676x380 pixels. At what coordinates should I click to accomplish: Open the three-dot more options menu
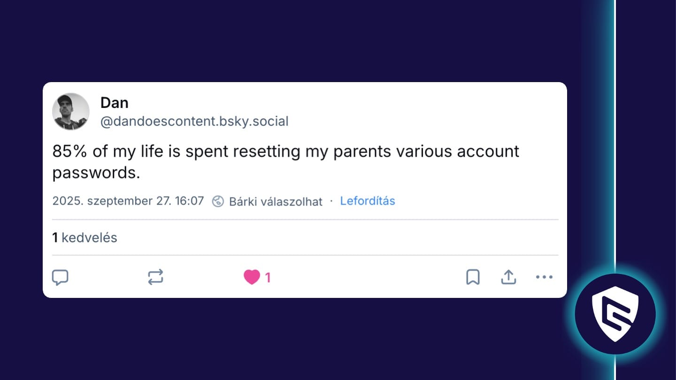[544, 277]
